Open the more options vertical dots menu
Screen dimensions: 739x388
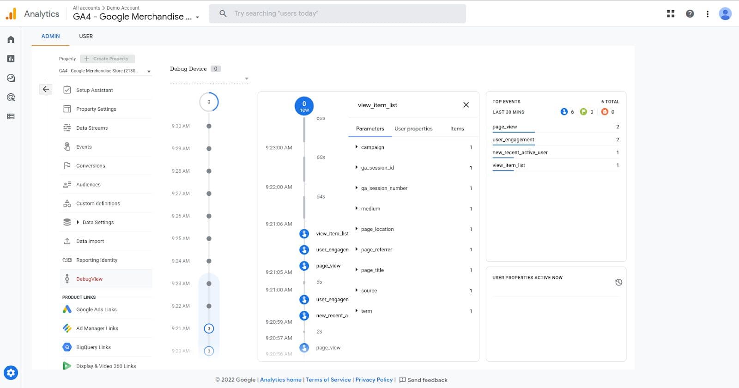click(x=708, y=14)
